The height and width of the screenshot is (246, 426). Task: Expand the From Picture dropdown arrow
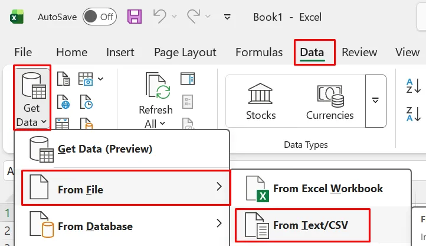pyautogui.click(x=100, y=79)
